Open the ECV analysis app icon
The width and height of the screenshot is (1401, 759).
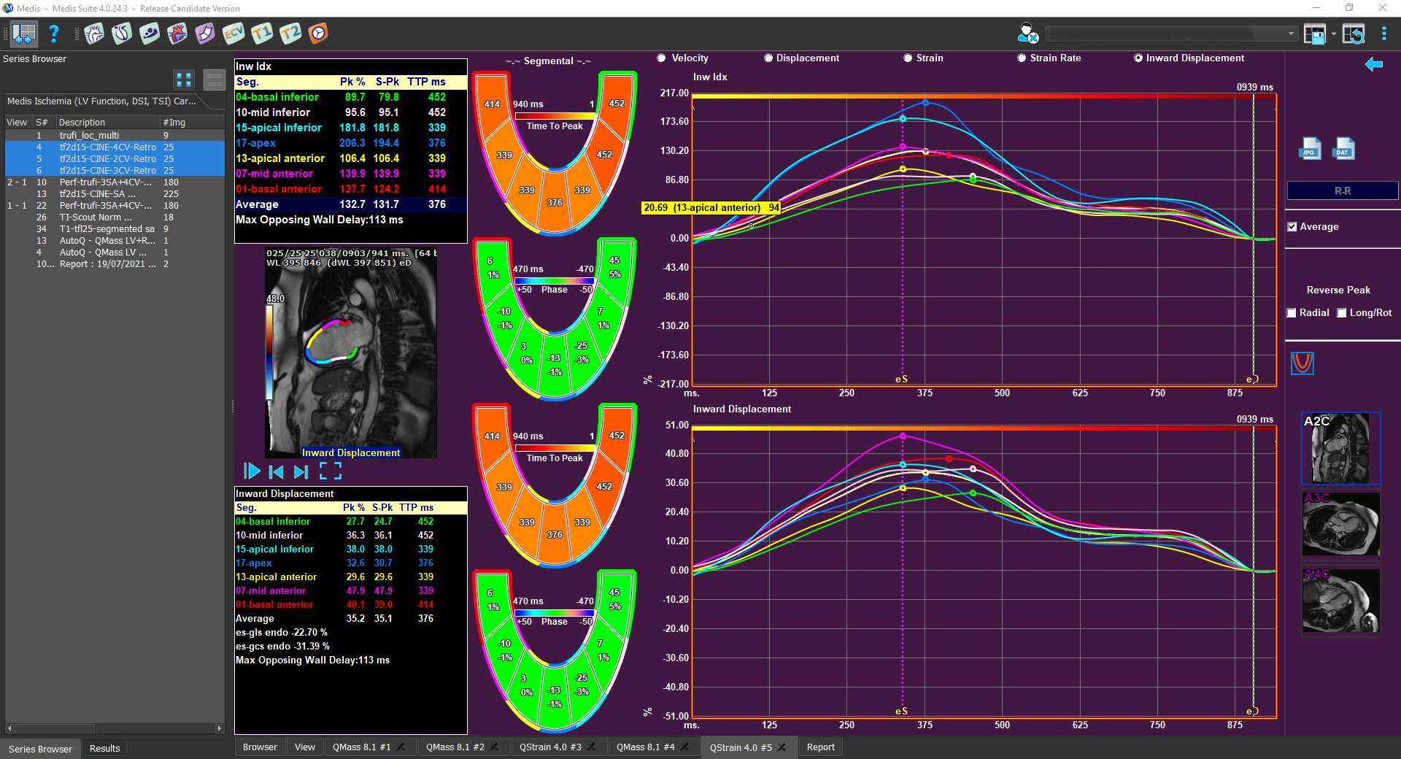coord(233,34)
